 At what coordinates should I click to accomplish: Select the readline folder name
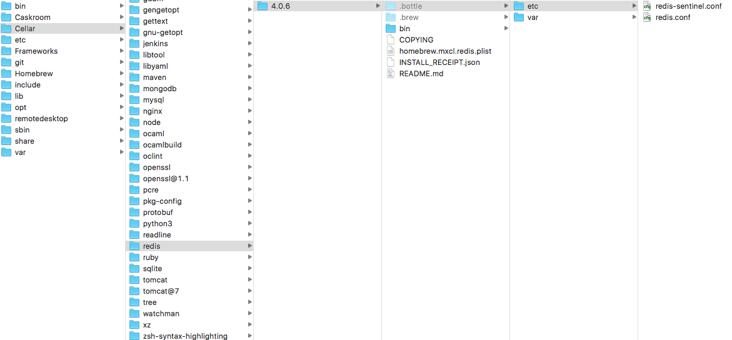click(157, 235)
